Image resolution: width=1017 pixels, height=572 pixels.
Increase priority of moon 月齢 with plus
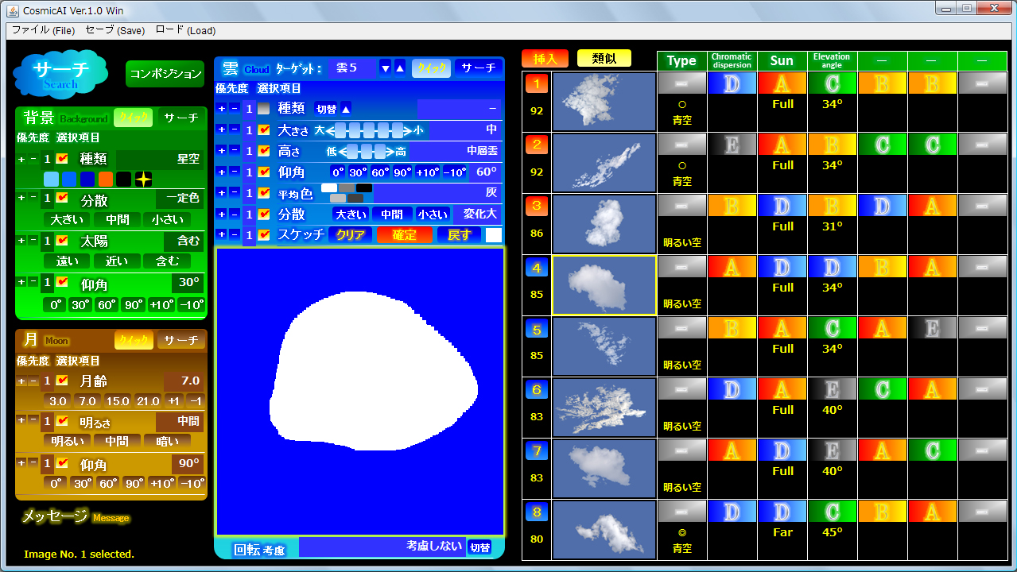tap(21, 381)
